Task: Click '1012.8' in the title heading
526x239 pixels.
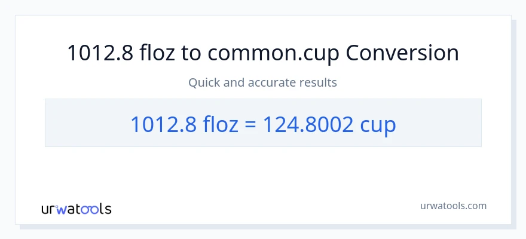Action: click(x=99, y=53)
